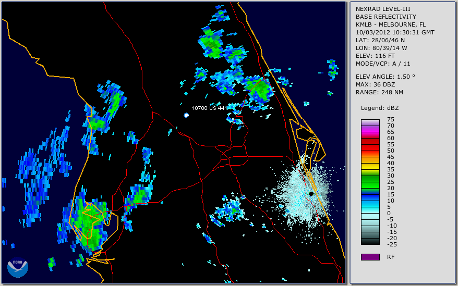Click the legend number '50'
The image size is (458, 286).
(x=391, y=151)
